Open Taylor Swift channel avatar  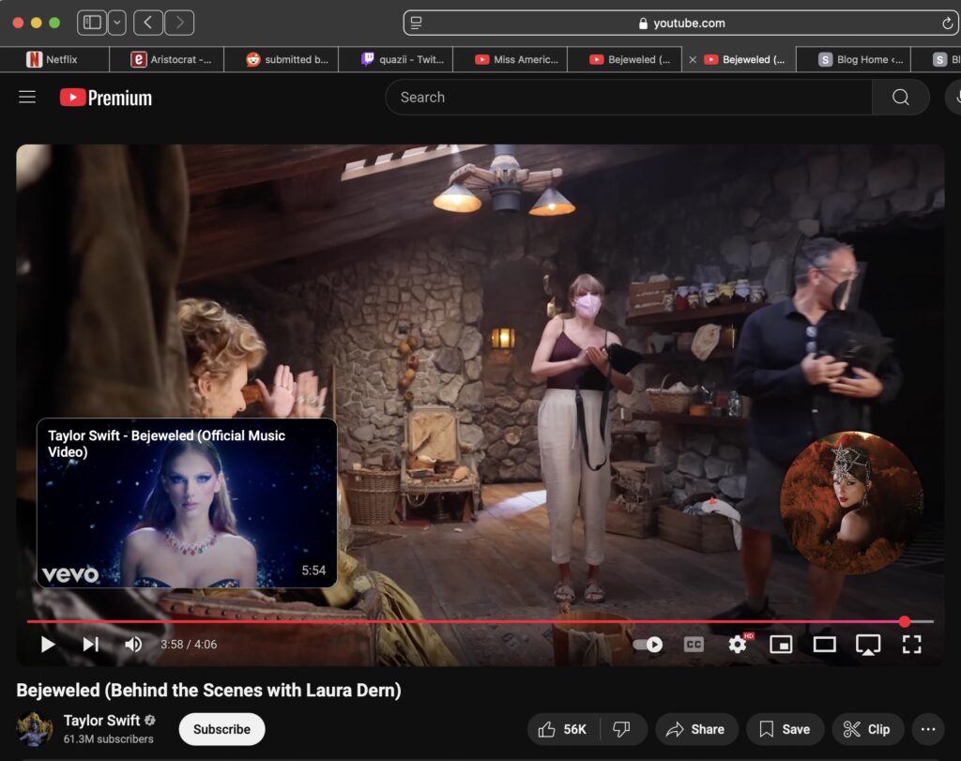tap(34, 729)
